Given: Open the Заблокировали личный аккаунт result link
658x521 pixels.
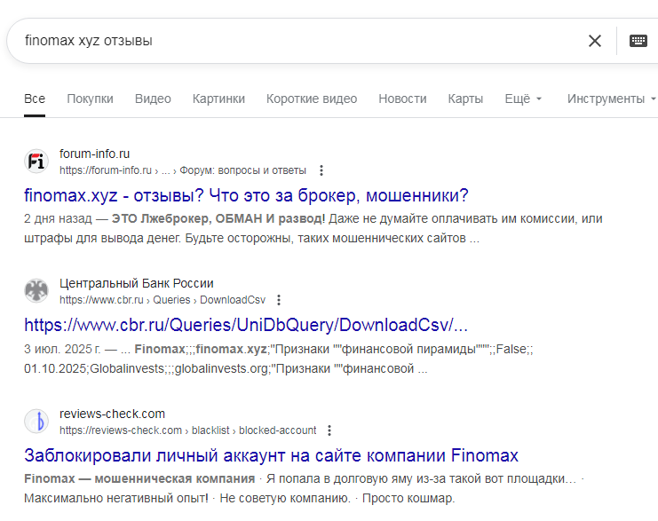Looking at the screenshot, I should pyautogui.click(x=271, y=455).
